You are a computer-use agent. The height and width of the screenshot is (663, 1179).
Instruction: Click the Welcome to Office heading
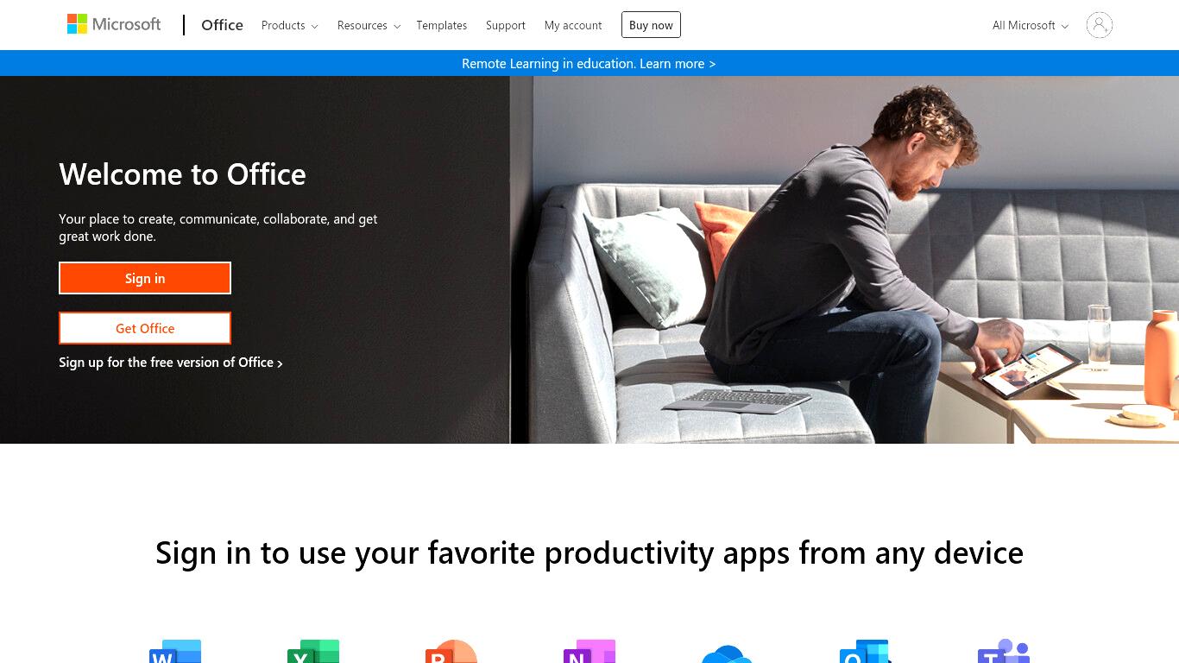click(x=182, y=174)
